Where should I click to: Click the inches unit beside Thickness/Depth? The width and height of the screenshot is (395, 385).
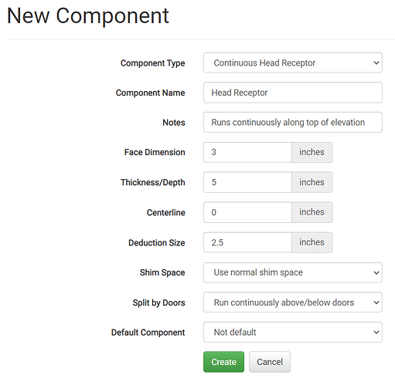[x=312, y=182]
